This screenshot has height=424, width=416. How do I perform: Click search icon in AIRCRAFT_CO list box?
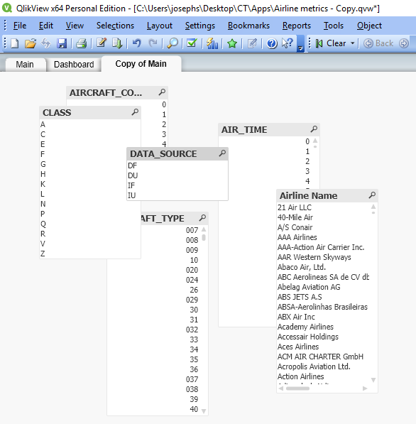click(x=162, y=92)
